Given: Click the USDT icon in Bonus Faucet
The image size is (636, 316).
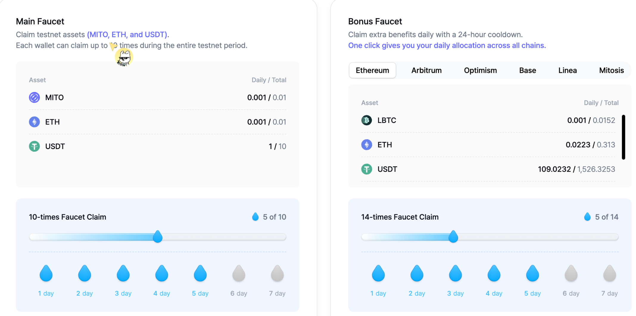Looking at the screenshot, I should pos(367,169).
